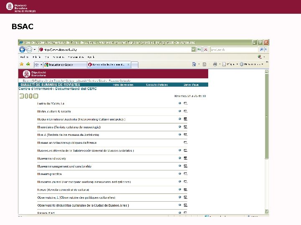Refresh the page with the green arrows icon

pyautogui.click(x=199, y=50)
